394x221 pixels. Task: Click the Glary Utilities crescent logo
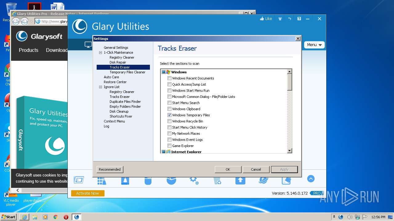click(79, 26)
